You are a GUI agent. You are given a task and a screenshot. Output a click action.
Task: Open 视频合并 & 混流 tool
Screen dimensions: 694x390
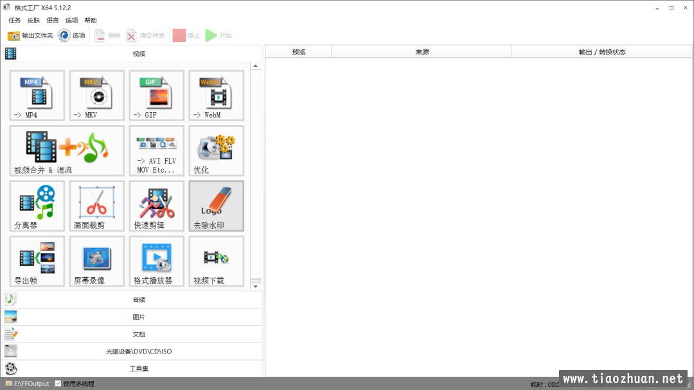click(67, 151)
